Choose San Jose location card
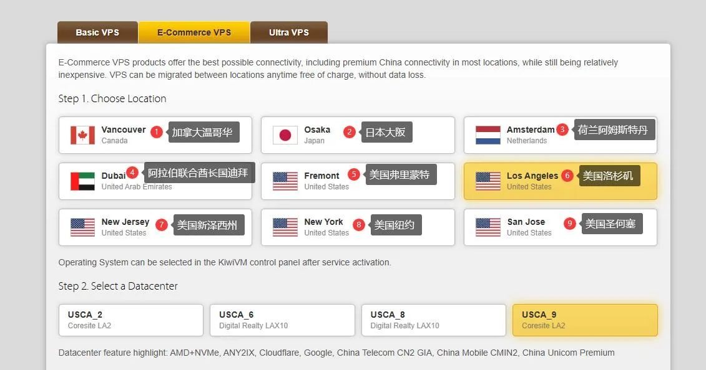This screenshot has height=370, width=706. coord(561,227)
